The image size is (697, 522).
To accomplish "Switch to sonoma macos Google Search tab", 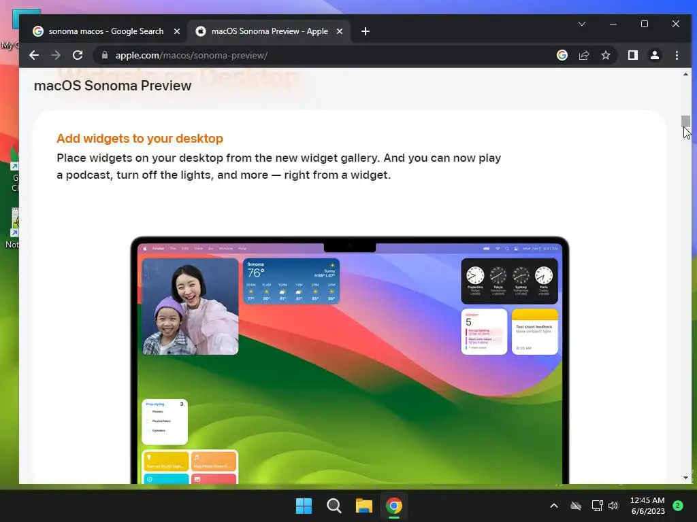I will (x=106, y=31).
